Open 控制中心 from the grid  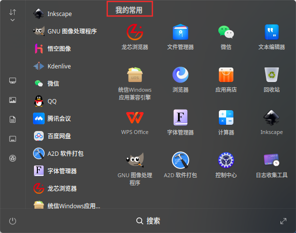pos(226,165)
